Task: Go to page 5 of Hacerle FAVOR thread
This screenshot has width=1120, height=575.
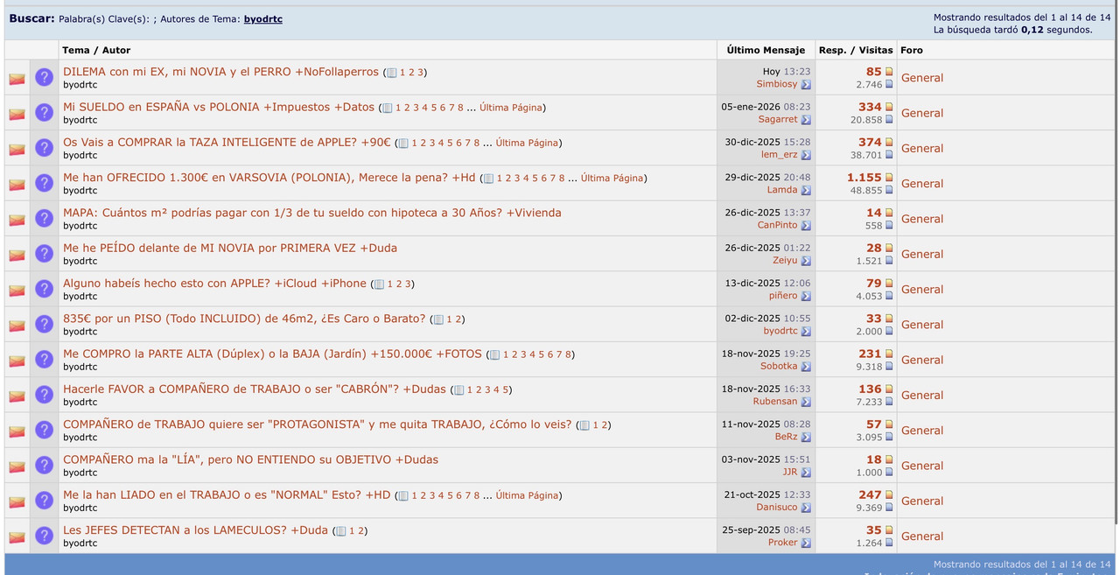Action: (x=505, y=390)
